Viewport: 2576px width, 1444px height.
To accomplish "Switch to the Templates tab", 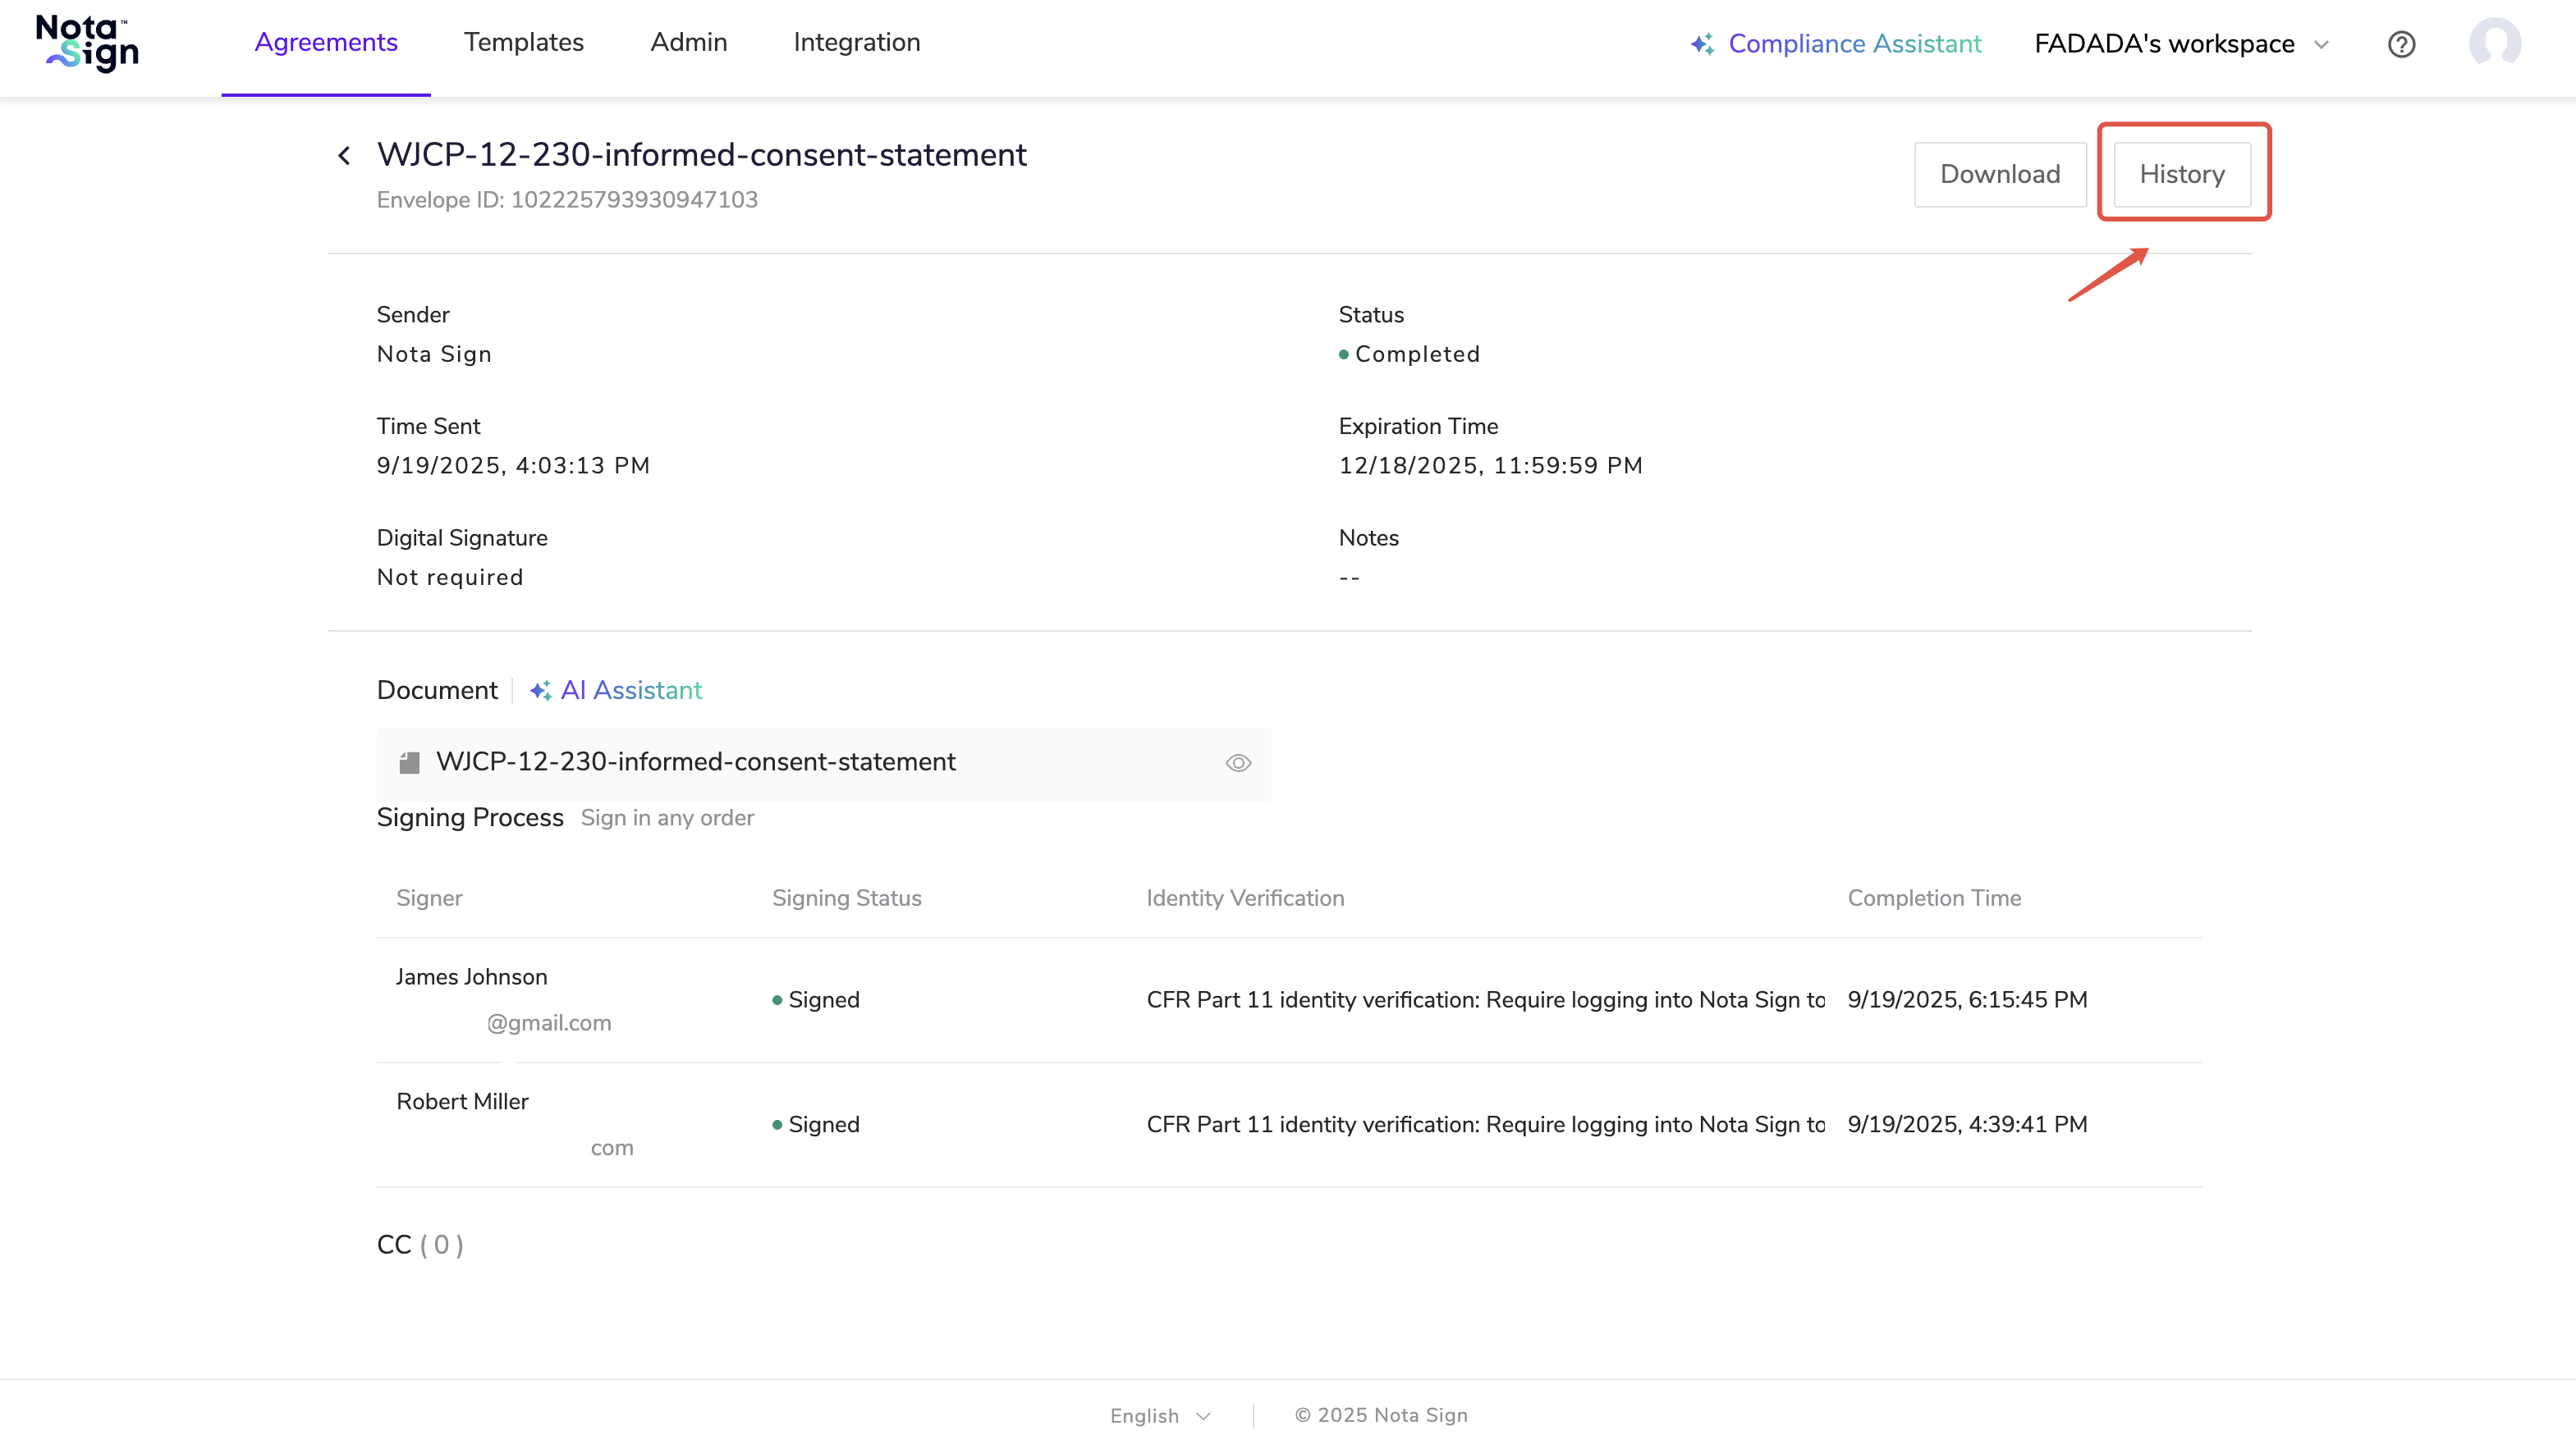I will click(x=523, y=43).
